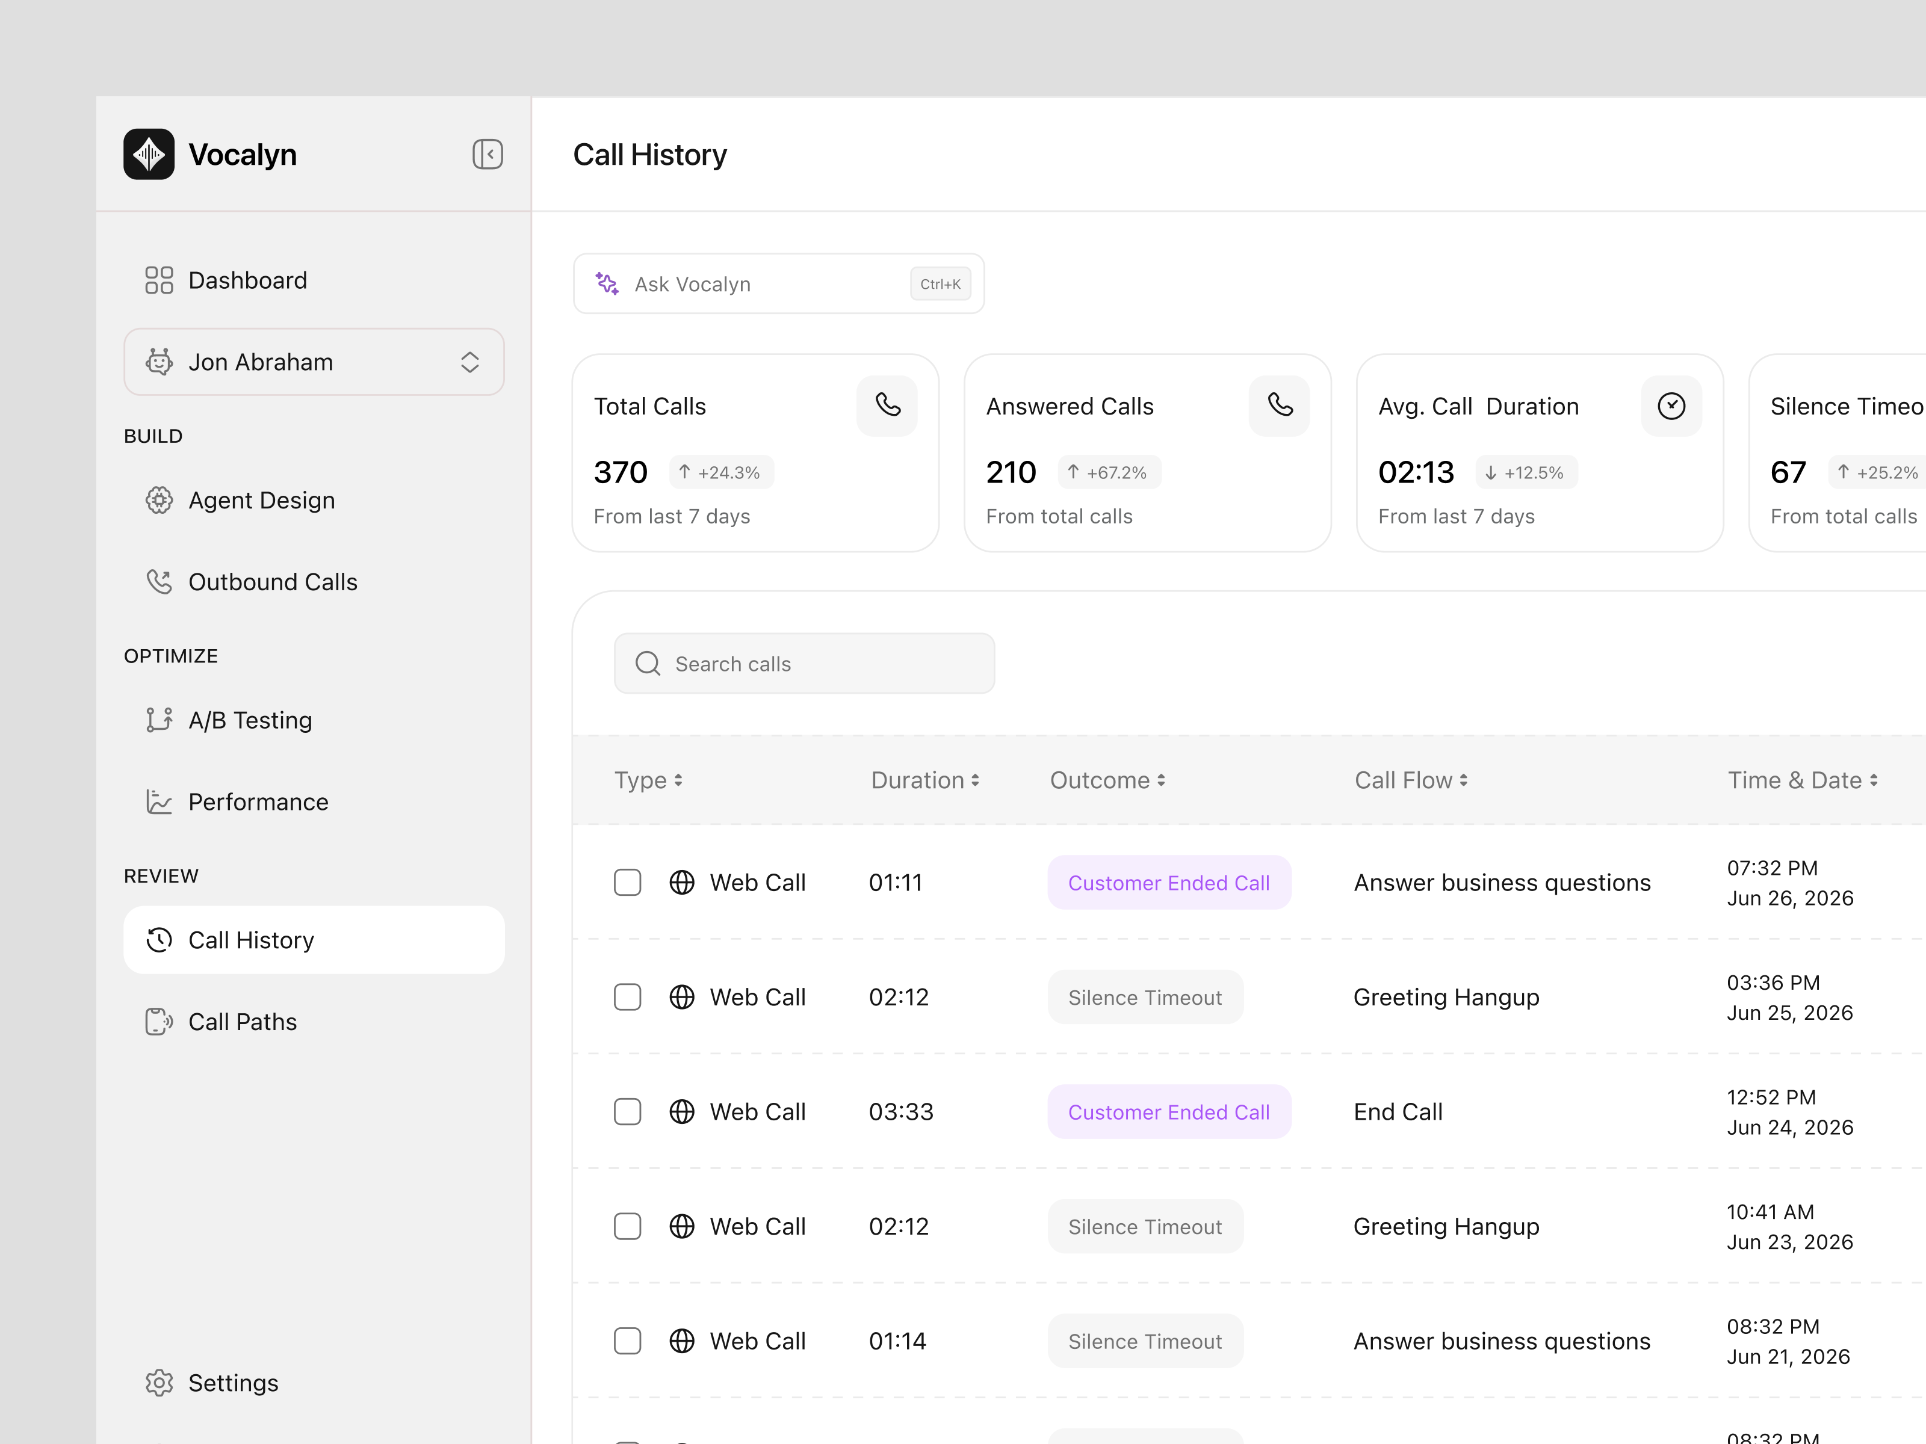The width and height of the screenshot is (1926, 1444).
Task: Click the Vocalyn logo icon
Action: (149, 154)
